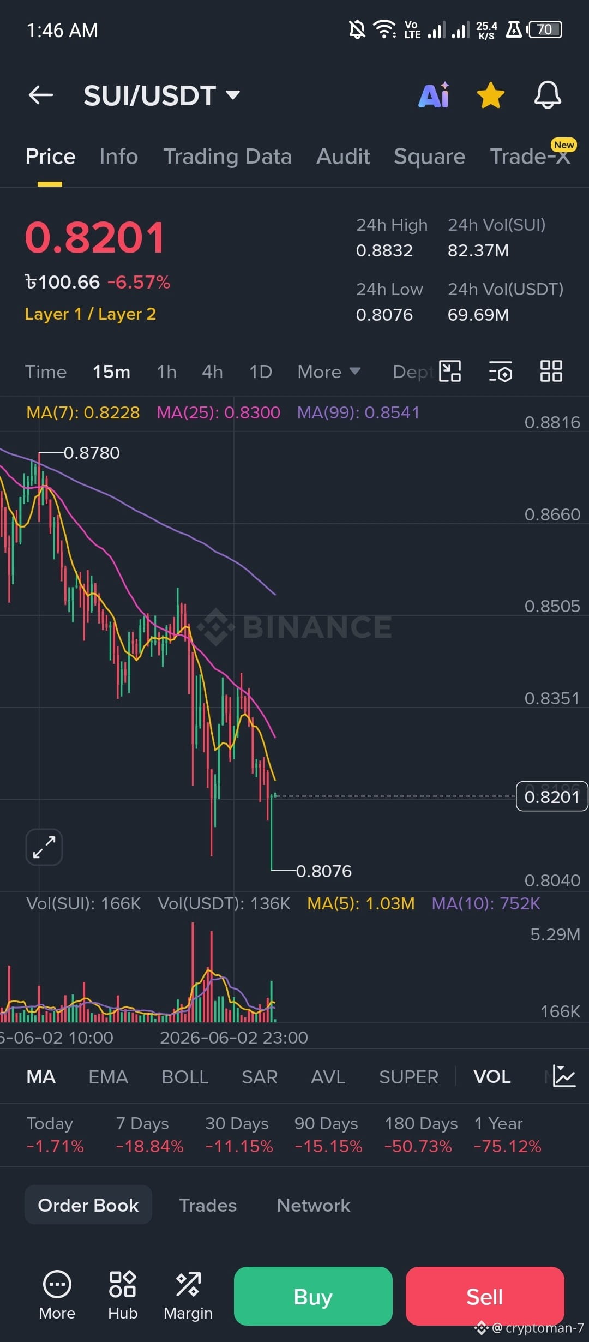Select the 1D interval
Viewport: 589px width, 1342px height.
pos(261,372)
